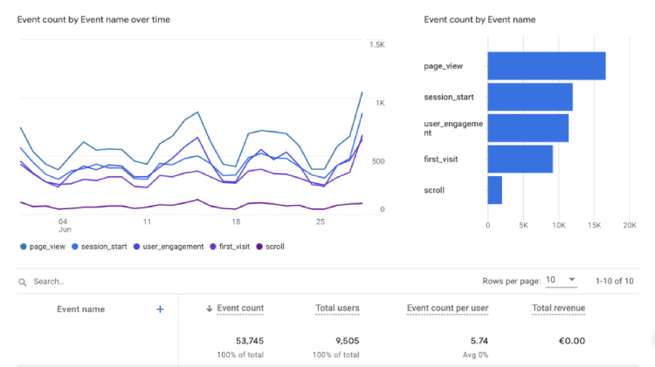The height and width of the screenshot is (367, 655).
Task: Select the session_start bar
Action: [530, 97]
